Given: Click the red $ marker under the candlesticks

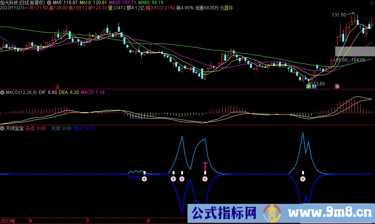Looking at the screenshot, I should point(57,87).
